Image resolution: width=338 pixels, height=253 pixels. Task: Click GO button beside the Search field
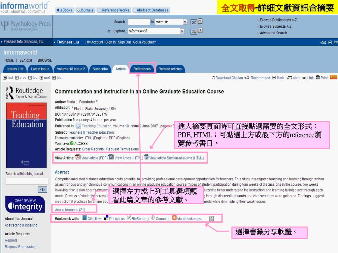click(x=194, y=22)
